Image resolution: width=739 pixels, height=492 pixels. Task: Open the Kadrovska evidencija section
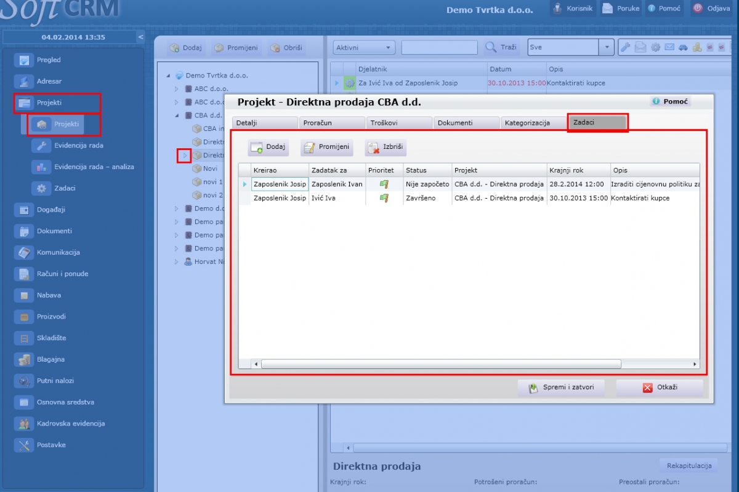(x=70, y=423)
